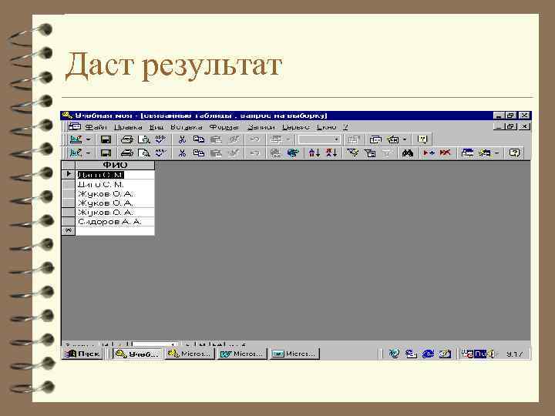Click the View icon in the lower toolbar

[x=76, y=153]
